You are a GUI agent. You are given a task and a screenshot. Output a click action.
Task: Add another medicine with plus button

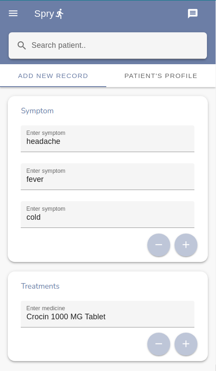[x=186, y=344]
